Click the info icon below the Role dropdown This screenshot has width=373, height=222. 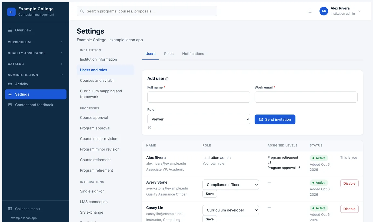tap(150, 128)
